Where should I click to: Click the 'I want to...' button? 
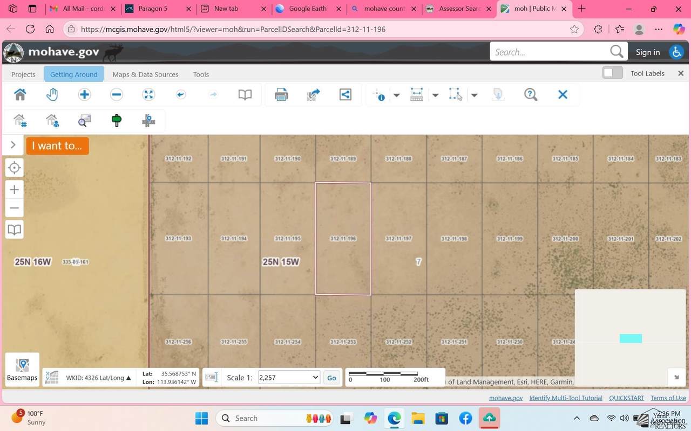[x=57, y=145]
